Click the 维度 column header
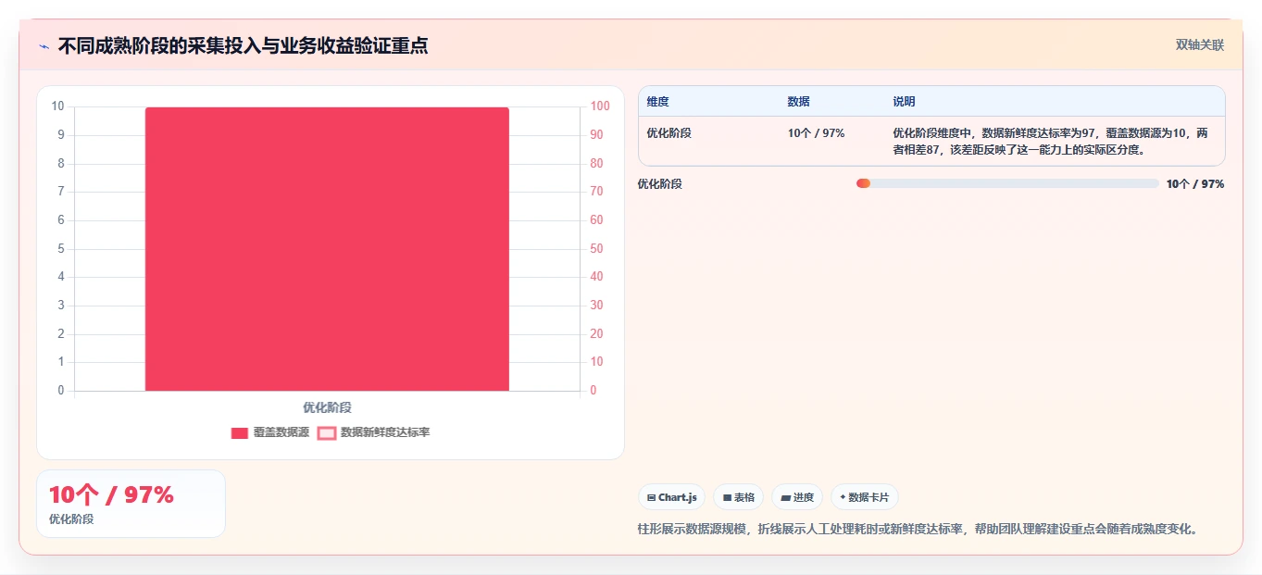The height and width of the screenshot is (575, 1262). coord(658,101)
